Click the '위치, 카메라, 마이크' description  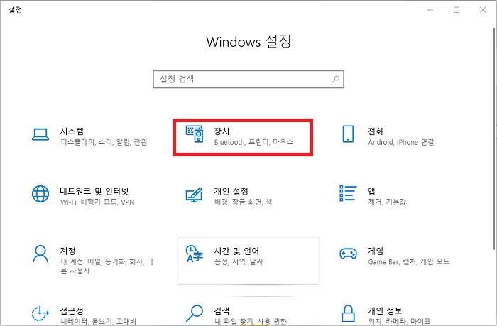coord(399,321)
